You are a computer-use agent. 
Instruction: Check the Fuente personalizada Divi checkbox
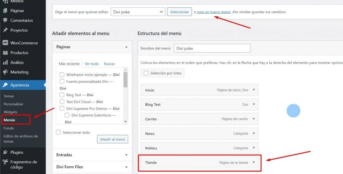point(62,81)
